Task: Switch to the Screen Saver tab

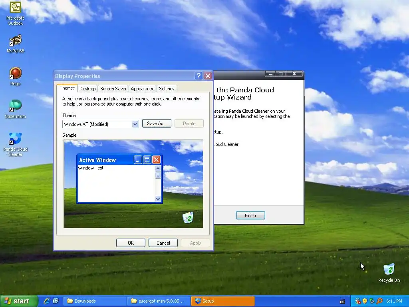Action: [x=113, y=89]
